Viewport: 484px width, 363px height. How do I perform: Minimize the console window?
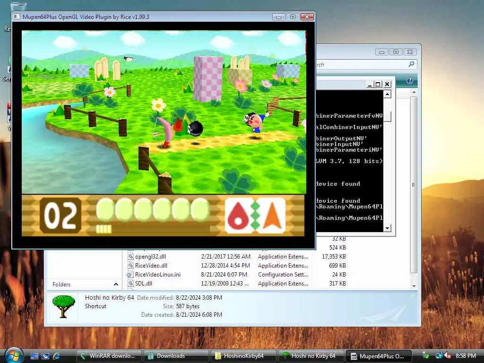(370, 84)
